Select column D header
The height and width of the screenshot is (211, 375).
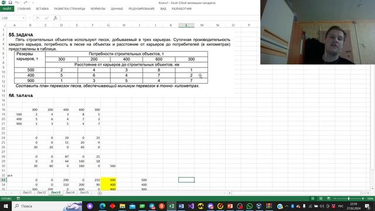click(x=61, y=25)
